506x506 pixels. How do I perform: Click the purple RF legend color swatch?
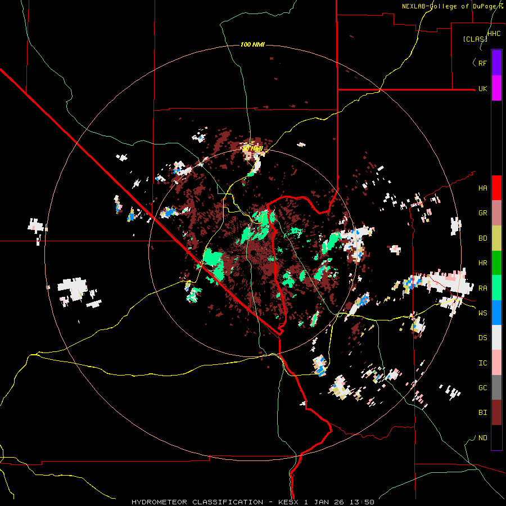click(496, 63)
